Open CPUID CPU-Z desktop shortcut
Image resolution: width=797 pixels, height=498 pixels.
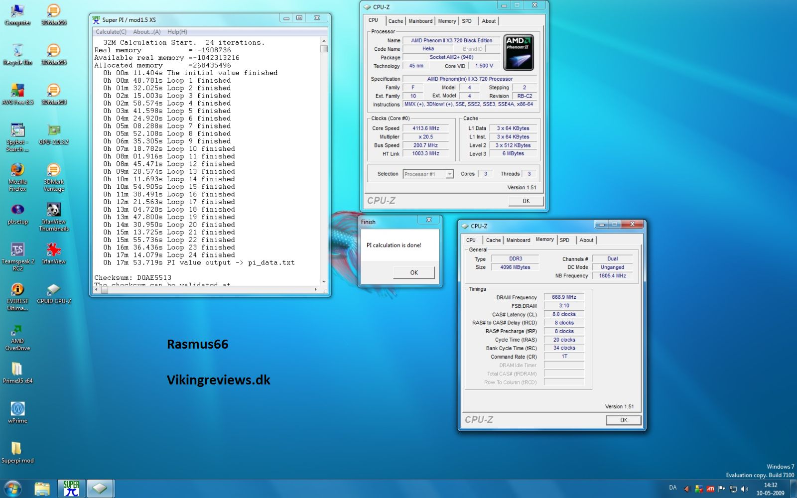pos(53,293)
